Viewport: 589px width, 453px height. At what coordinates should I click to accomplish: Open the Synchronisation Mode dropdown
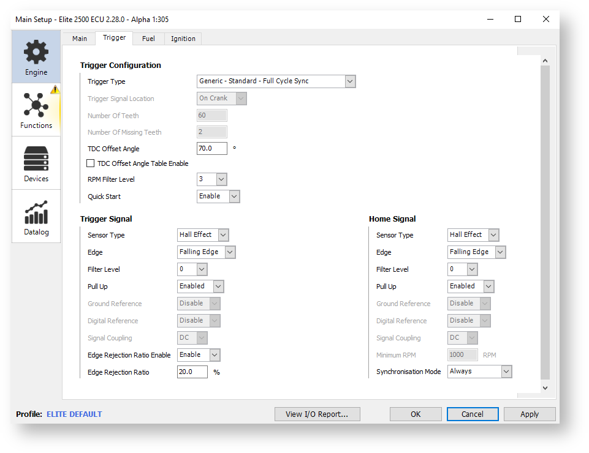click(480, 372)
